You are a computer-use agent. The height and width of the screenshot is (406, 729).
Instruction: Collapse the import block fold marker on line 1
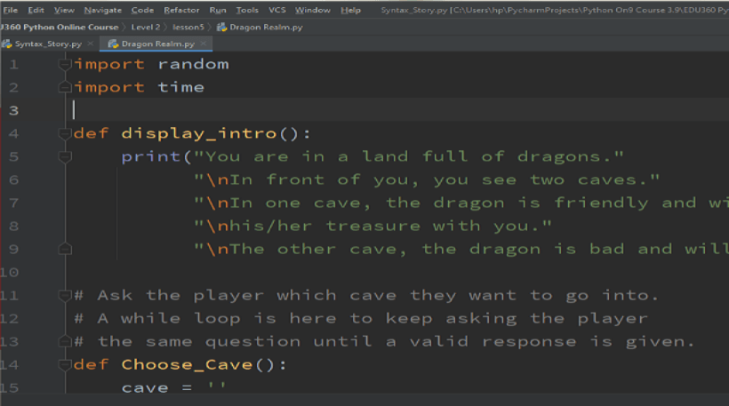tap(65, 65)
